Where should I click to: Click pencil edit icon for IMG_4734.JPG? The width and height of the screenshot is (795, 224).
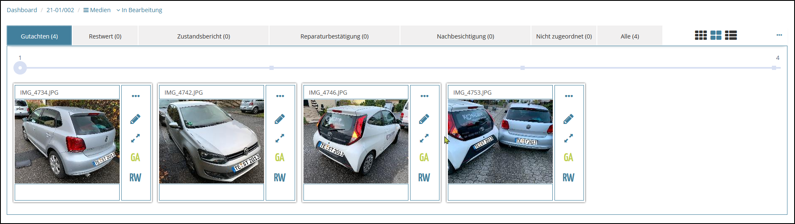(135, 119)
